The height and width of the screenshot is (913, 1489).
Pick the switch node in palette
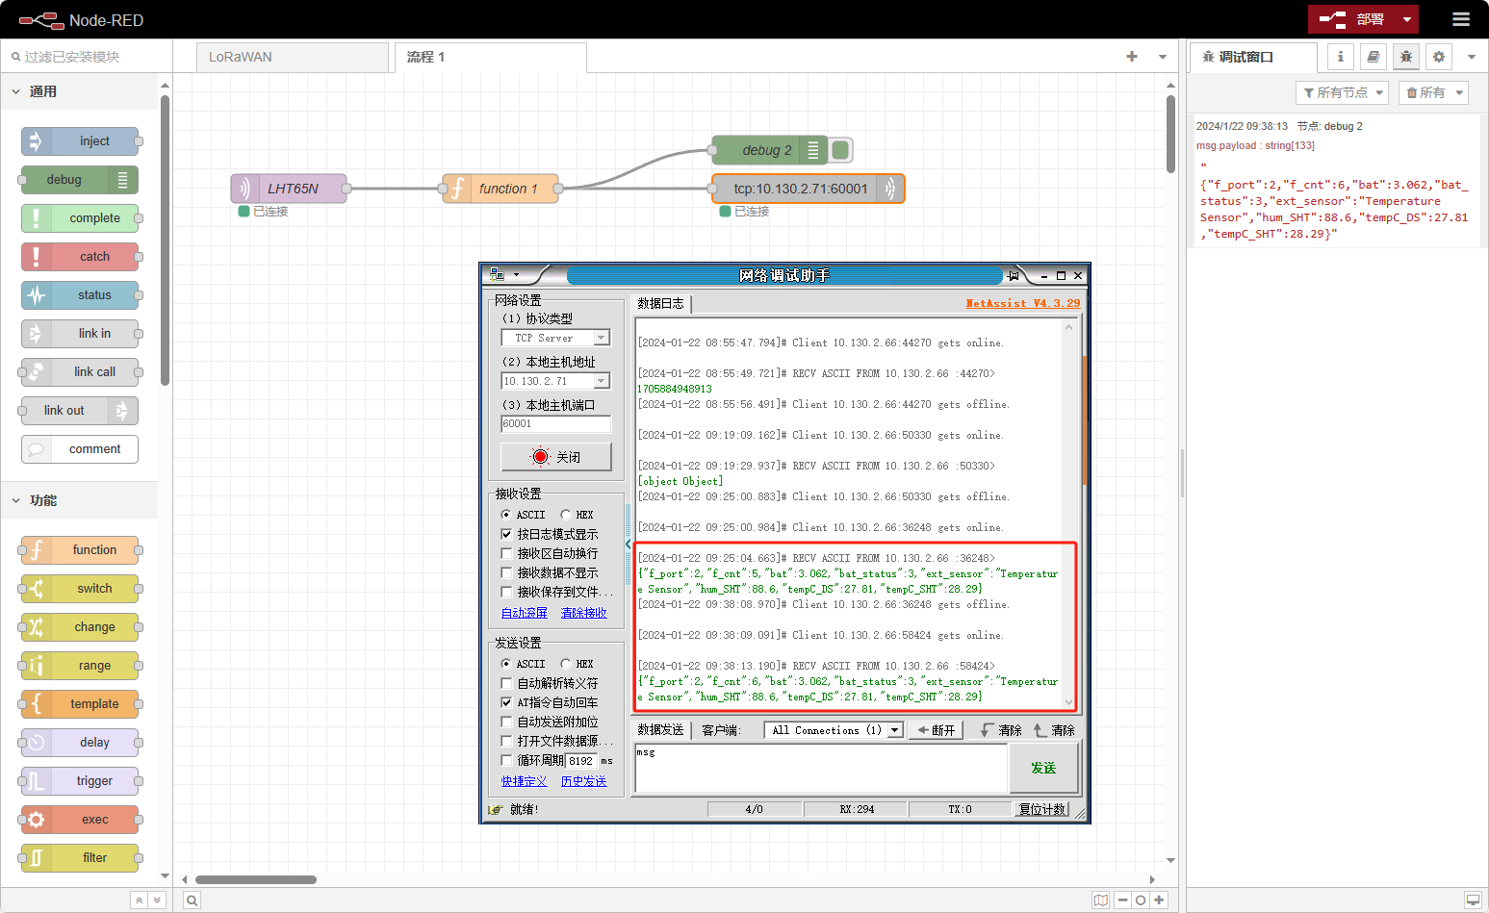(x=80, y=589)
